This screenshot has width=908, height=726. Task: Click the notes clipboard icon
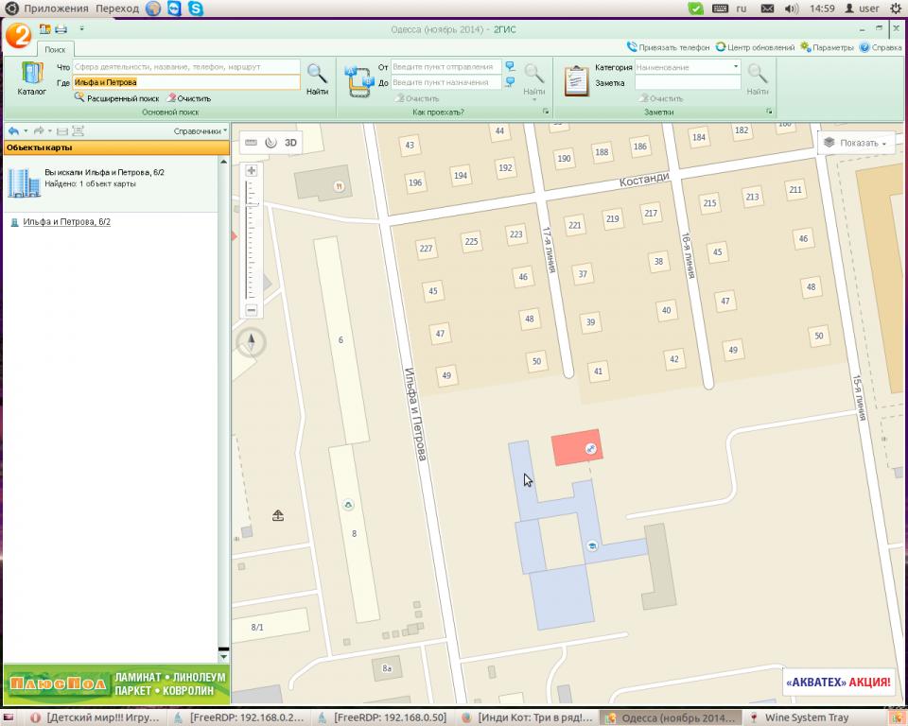point(576,81)
